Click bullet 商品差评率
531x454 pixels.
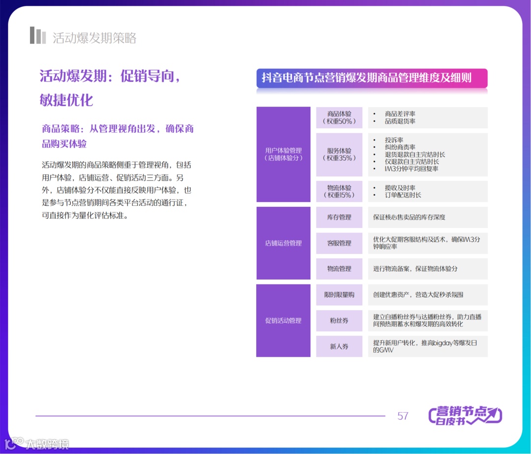coord(400,114)
